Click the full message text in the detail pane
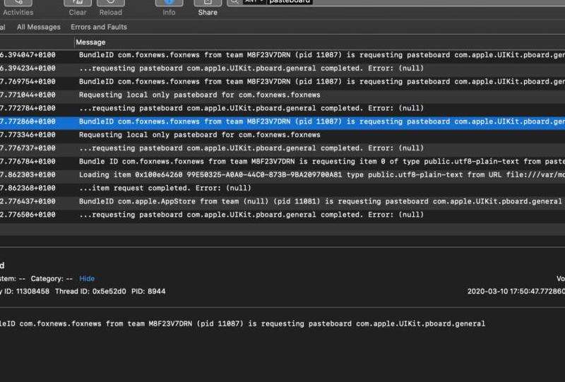 (x=242, y=323)
